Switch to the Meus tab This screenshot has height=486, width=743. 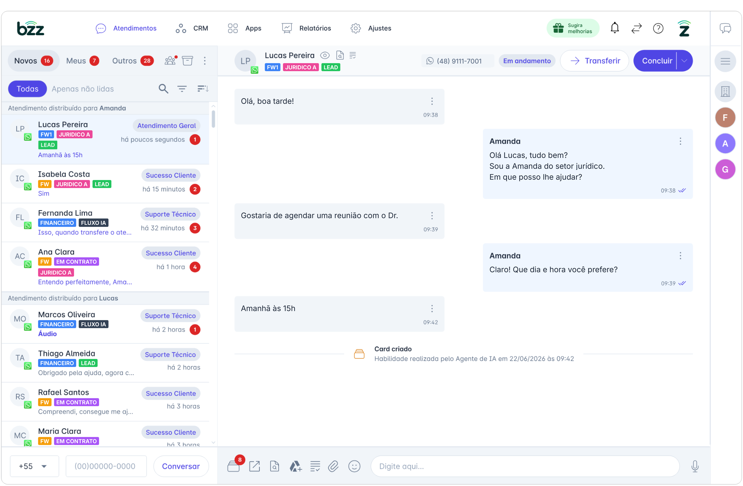83,61
